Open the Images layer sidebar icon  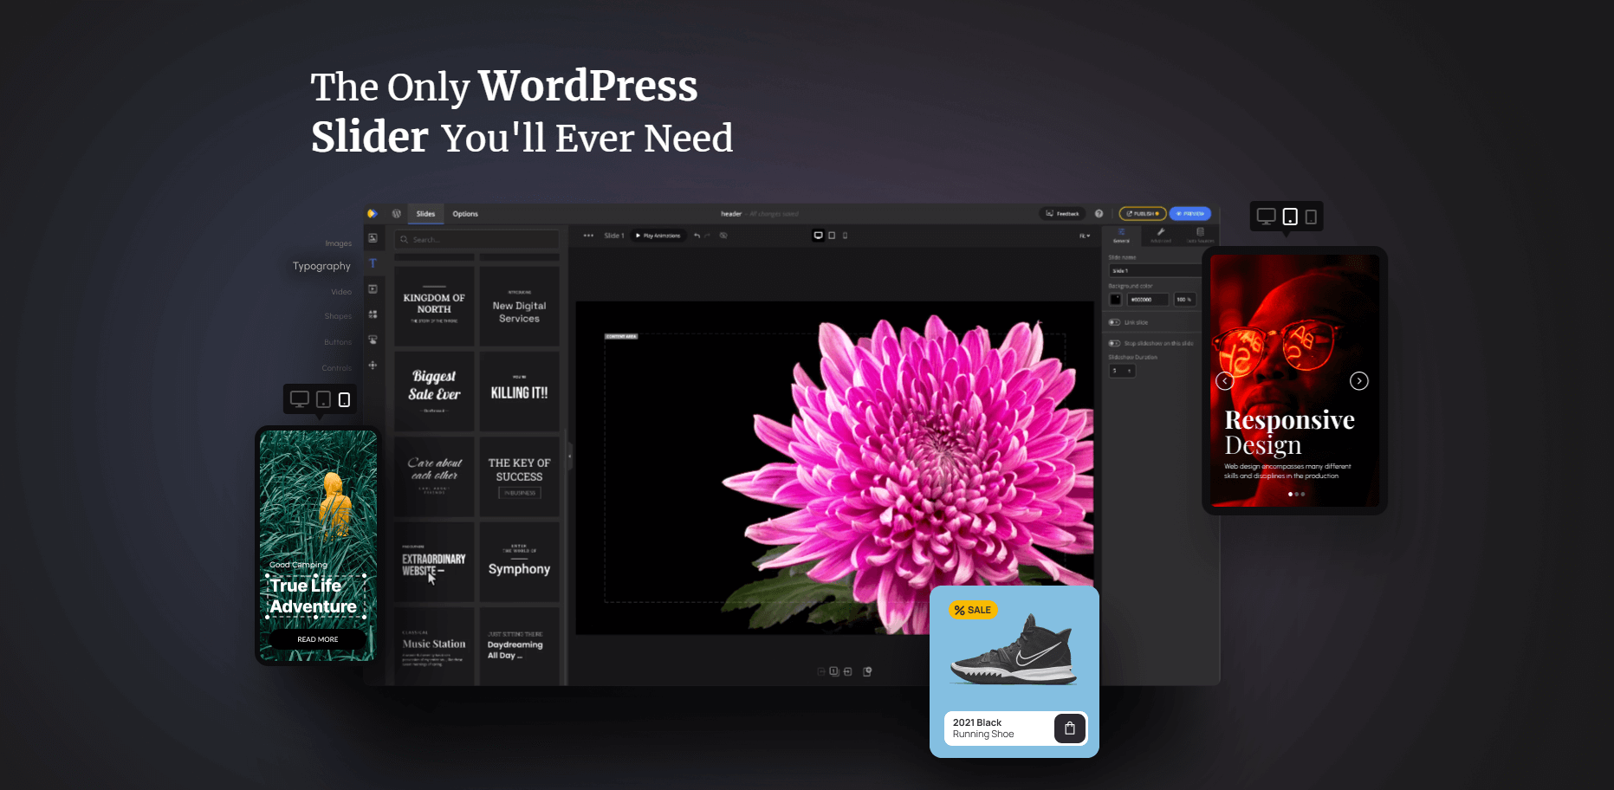coord(373,238)
